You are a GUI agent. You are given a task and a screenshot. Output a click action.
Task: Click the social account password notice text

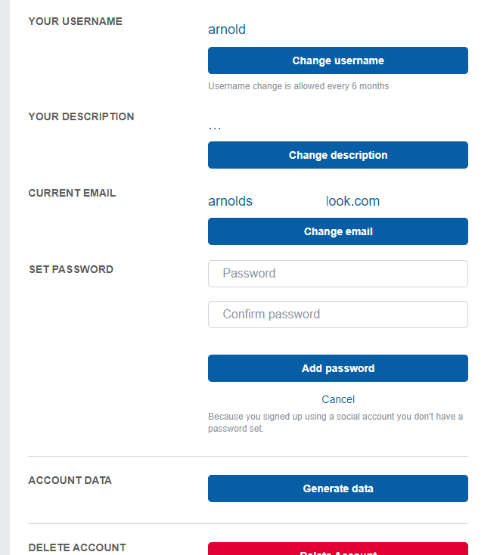335,422
